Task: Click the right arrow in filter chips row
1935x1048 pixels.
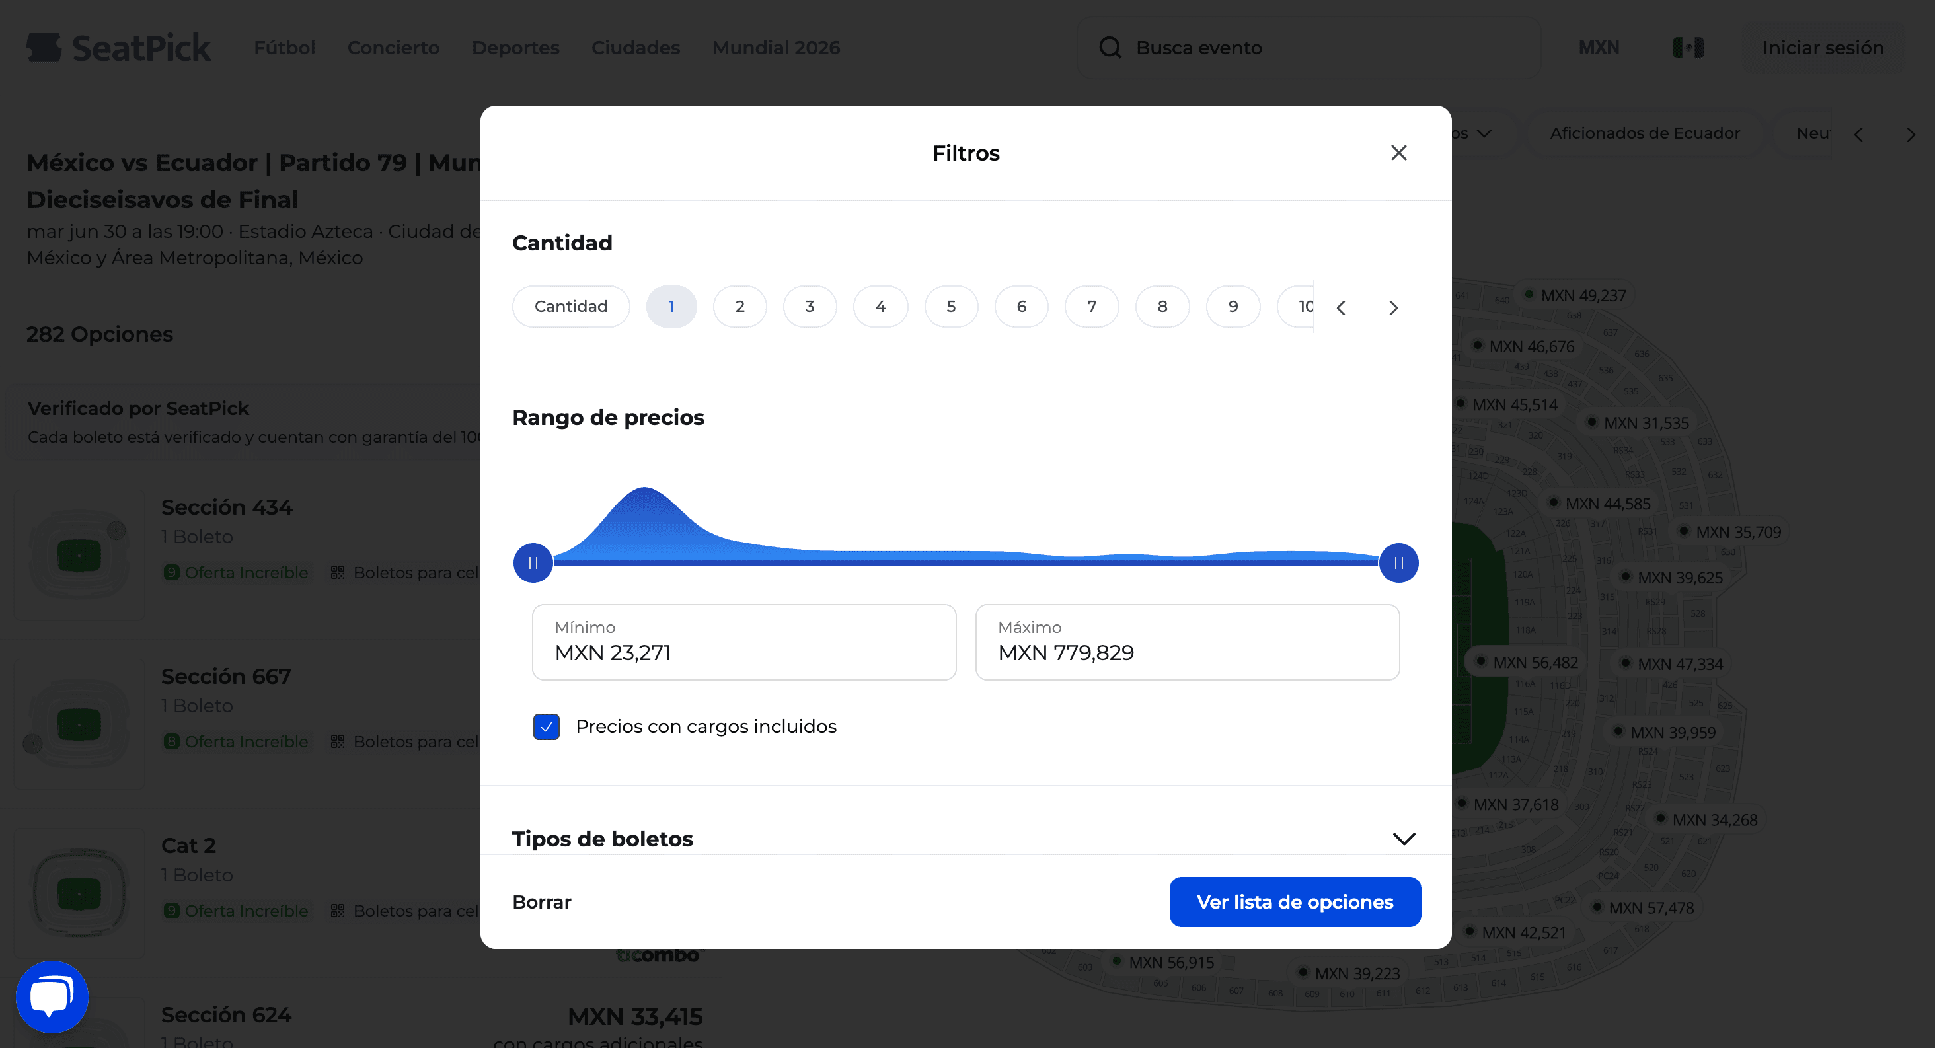Action: (x=1910, y=135)
